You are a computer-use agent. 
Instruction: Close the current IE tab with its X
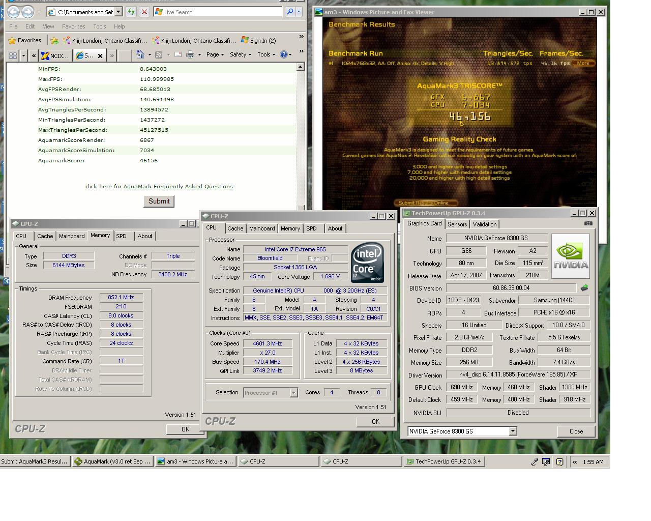pos(100,55)
